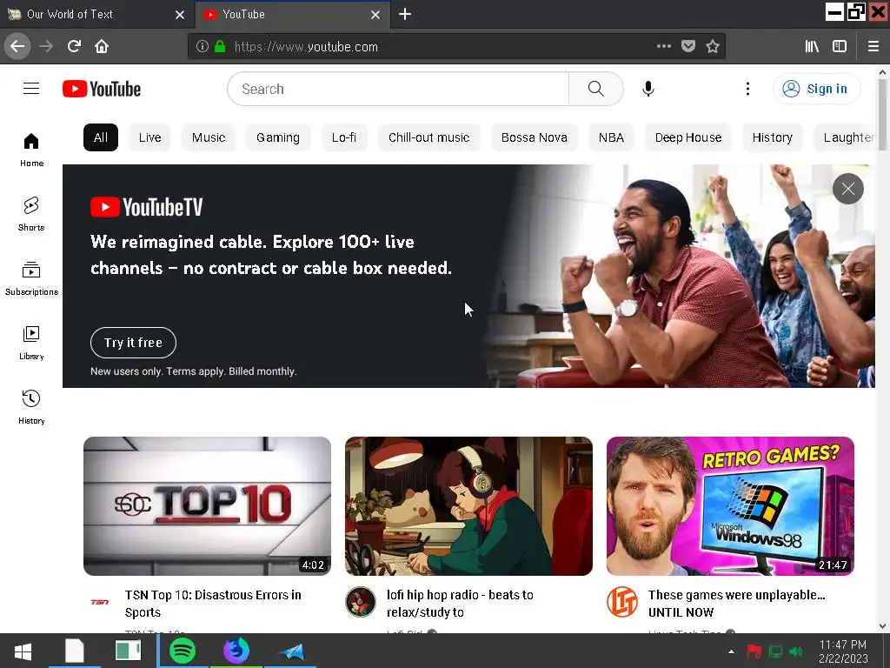This screenshot has height=668, width=890.
Task: Click the browser Home icon
Action: (x=102, y=47)
